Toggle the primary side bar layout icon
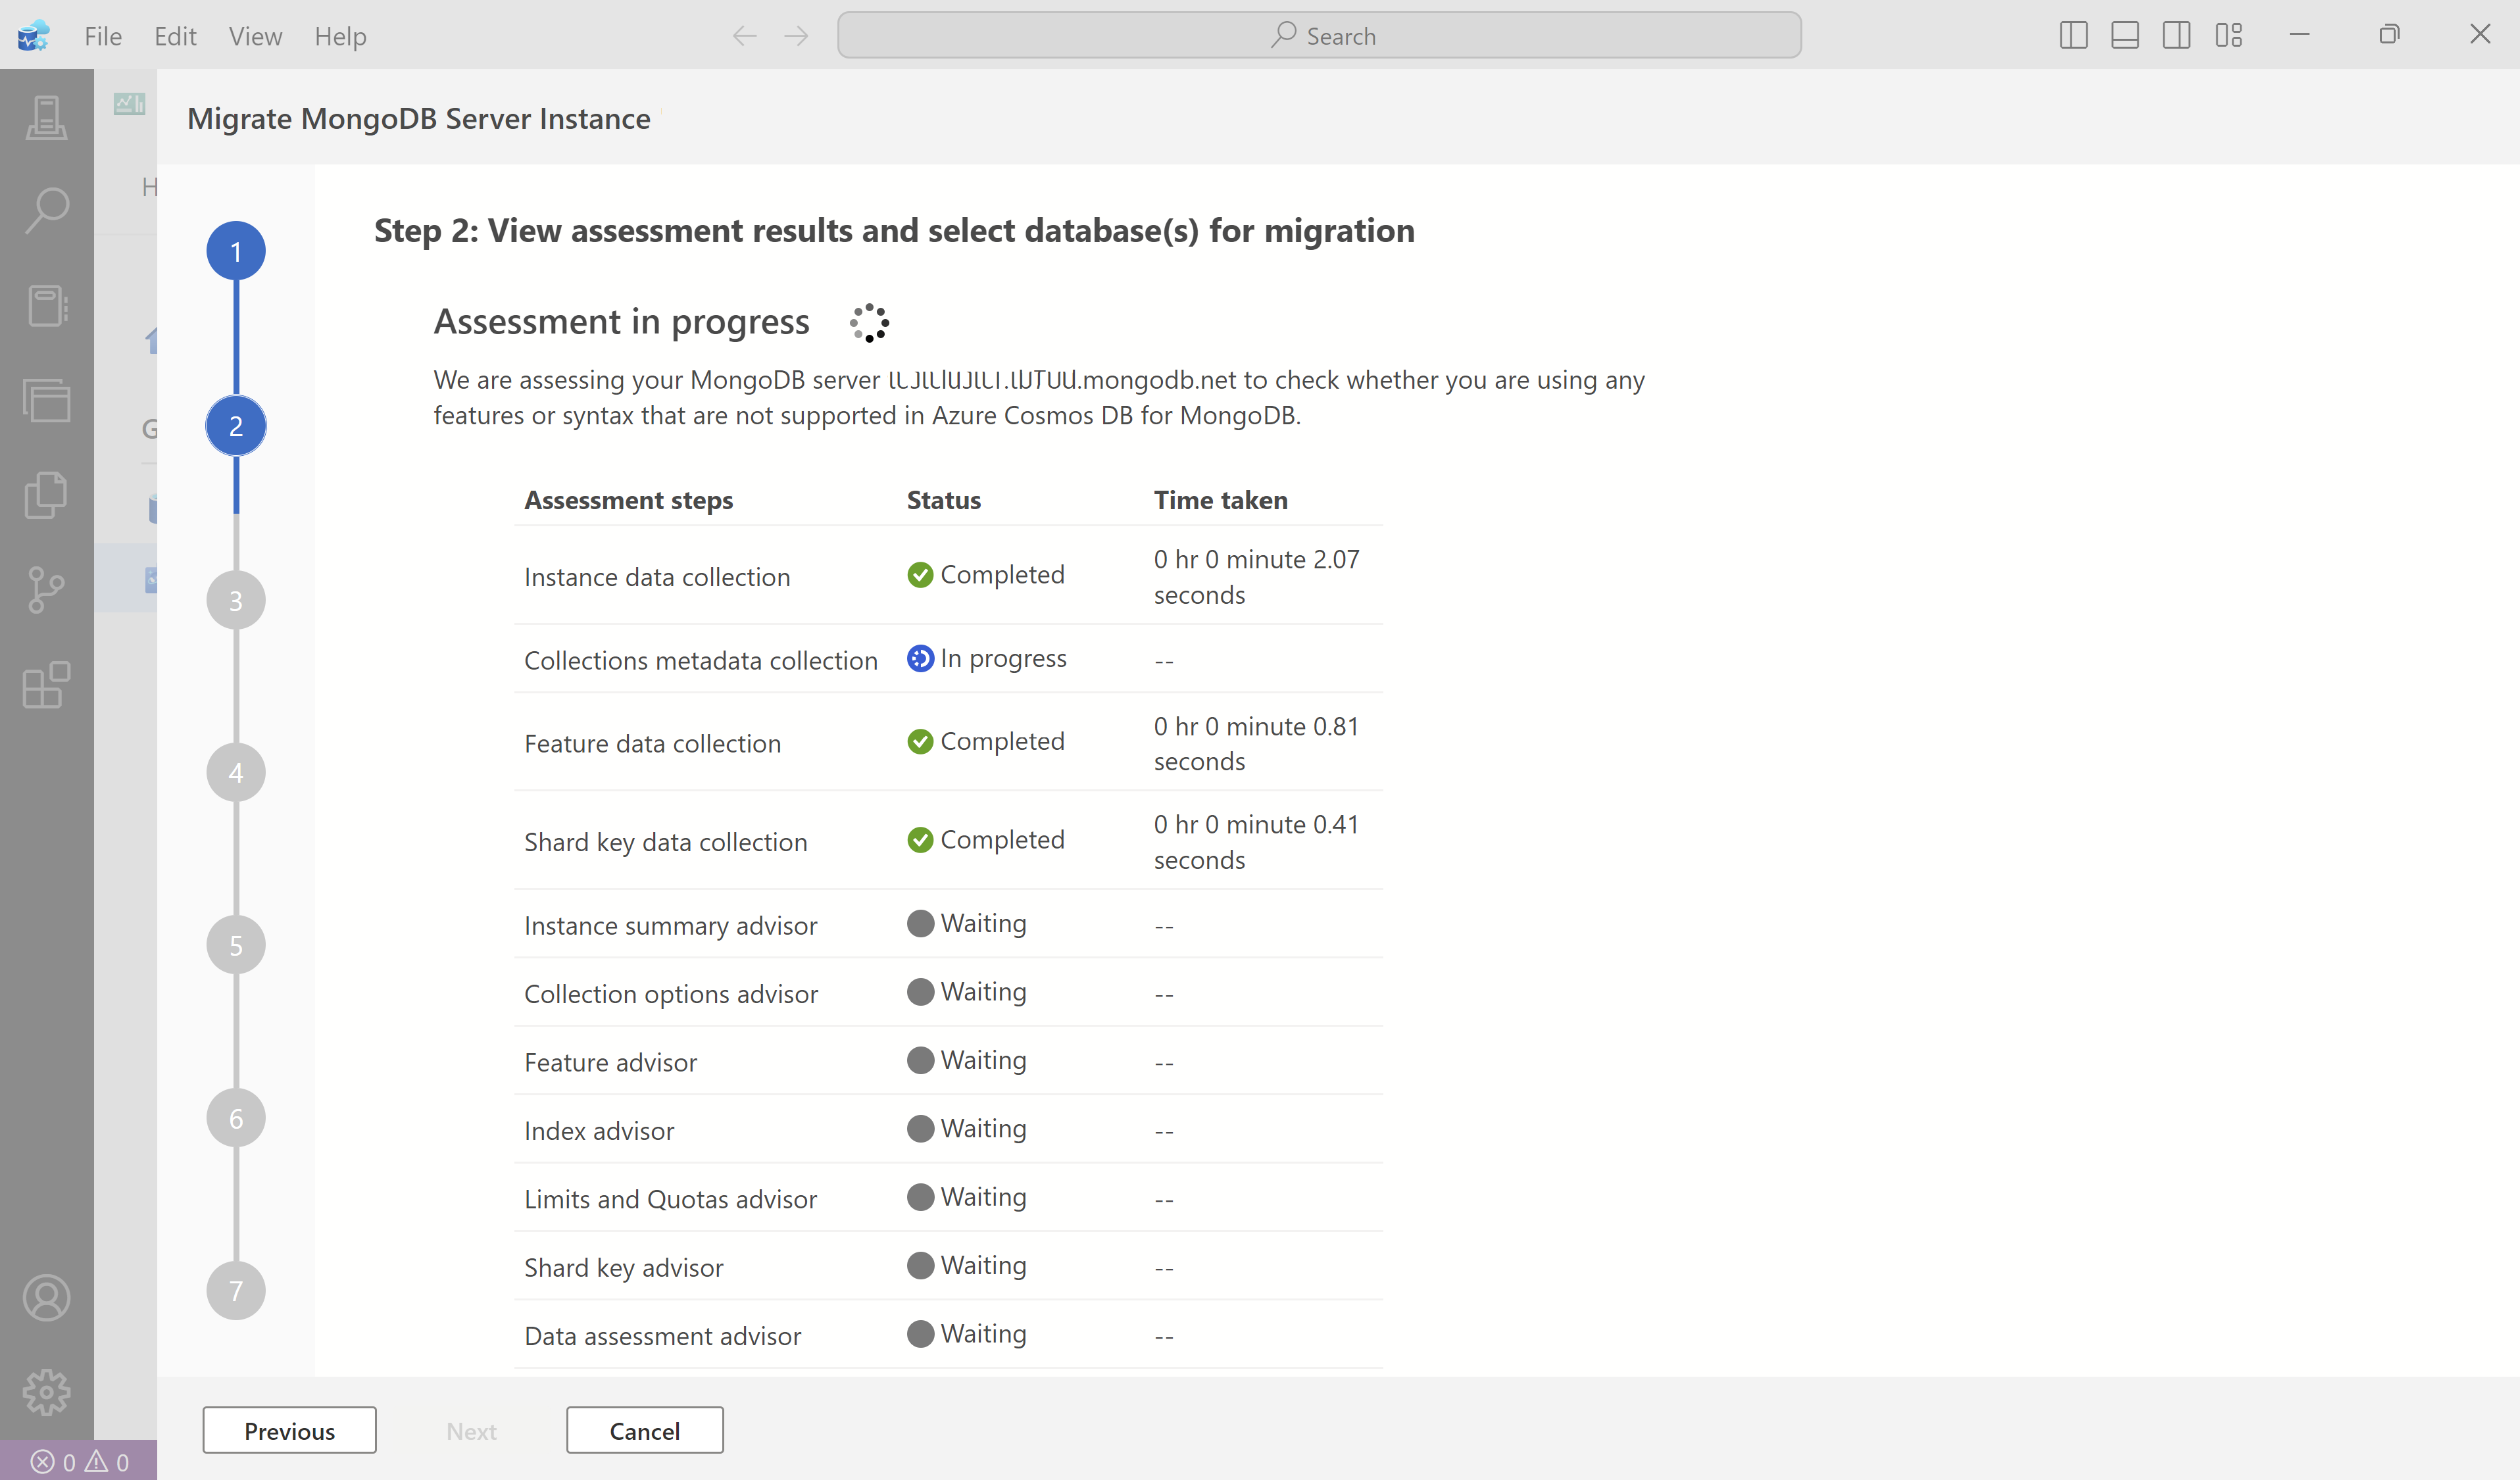This screenshot has height=1480, width=2520. [x=2073, y=36]
